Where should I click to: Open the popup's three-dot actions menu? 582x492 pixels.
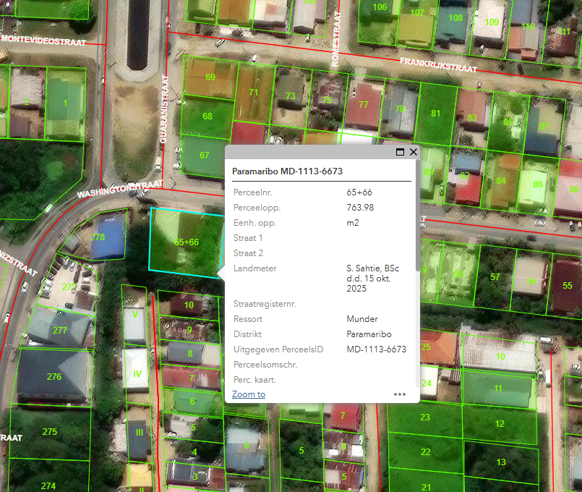click(400, 394)
